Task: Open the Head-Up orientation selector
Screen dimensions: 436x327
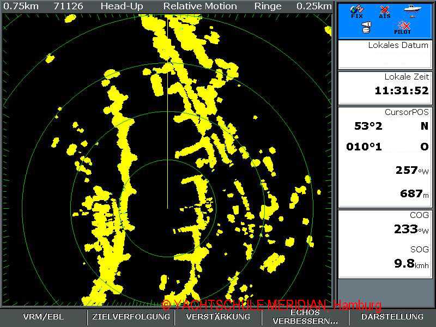Action: pyautogui.click(x=123, y=6)
